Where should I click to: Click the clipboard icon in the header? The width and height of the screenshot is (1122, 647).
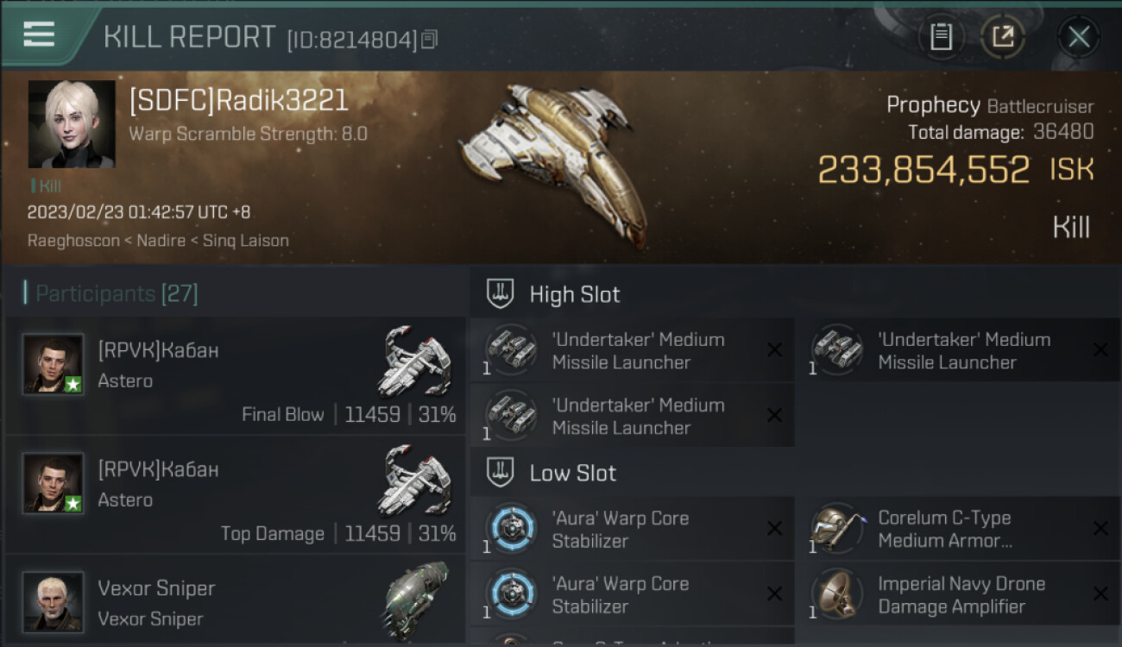click(x=941, y=37)
